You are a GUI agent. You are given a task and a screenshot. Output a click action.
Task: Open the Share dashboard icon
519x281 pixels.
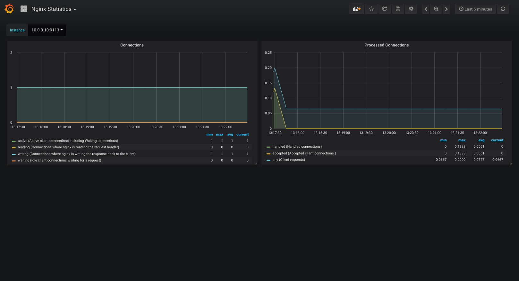point(385,9)
